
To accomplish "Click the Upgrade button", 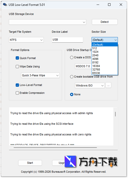I will coord(58,163).
